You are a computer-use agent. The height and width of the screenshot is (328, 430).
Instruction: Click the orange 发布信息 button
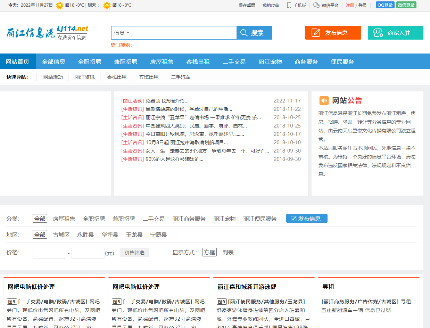333,33
